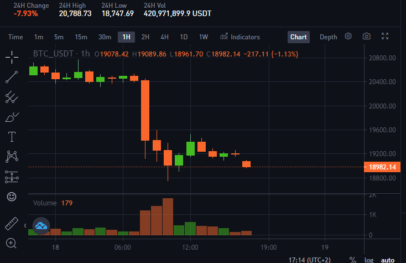
Task: Select the long position forecasting tool
Action: click(x=12, y=177)
